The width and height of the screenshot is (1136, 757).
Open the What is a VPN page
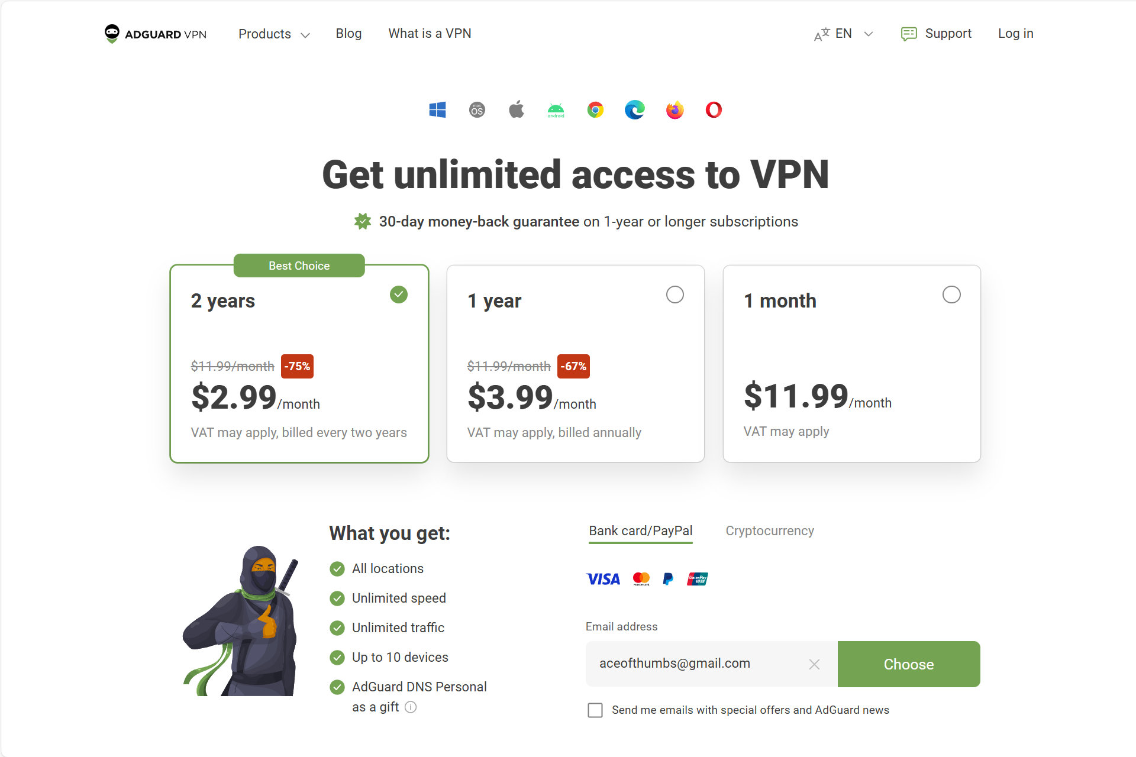[430, 34]
